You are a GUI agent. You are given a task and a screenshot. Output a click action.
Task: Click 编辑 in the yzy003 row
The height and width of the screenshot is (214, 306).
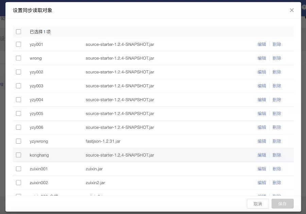[262, 86]
